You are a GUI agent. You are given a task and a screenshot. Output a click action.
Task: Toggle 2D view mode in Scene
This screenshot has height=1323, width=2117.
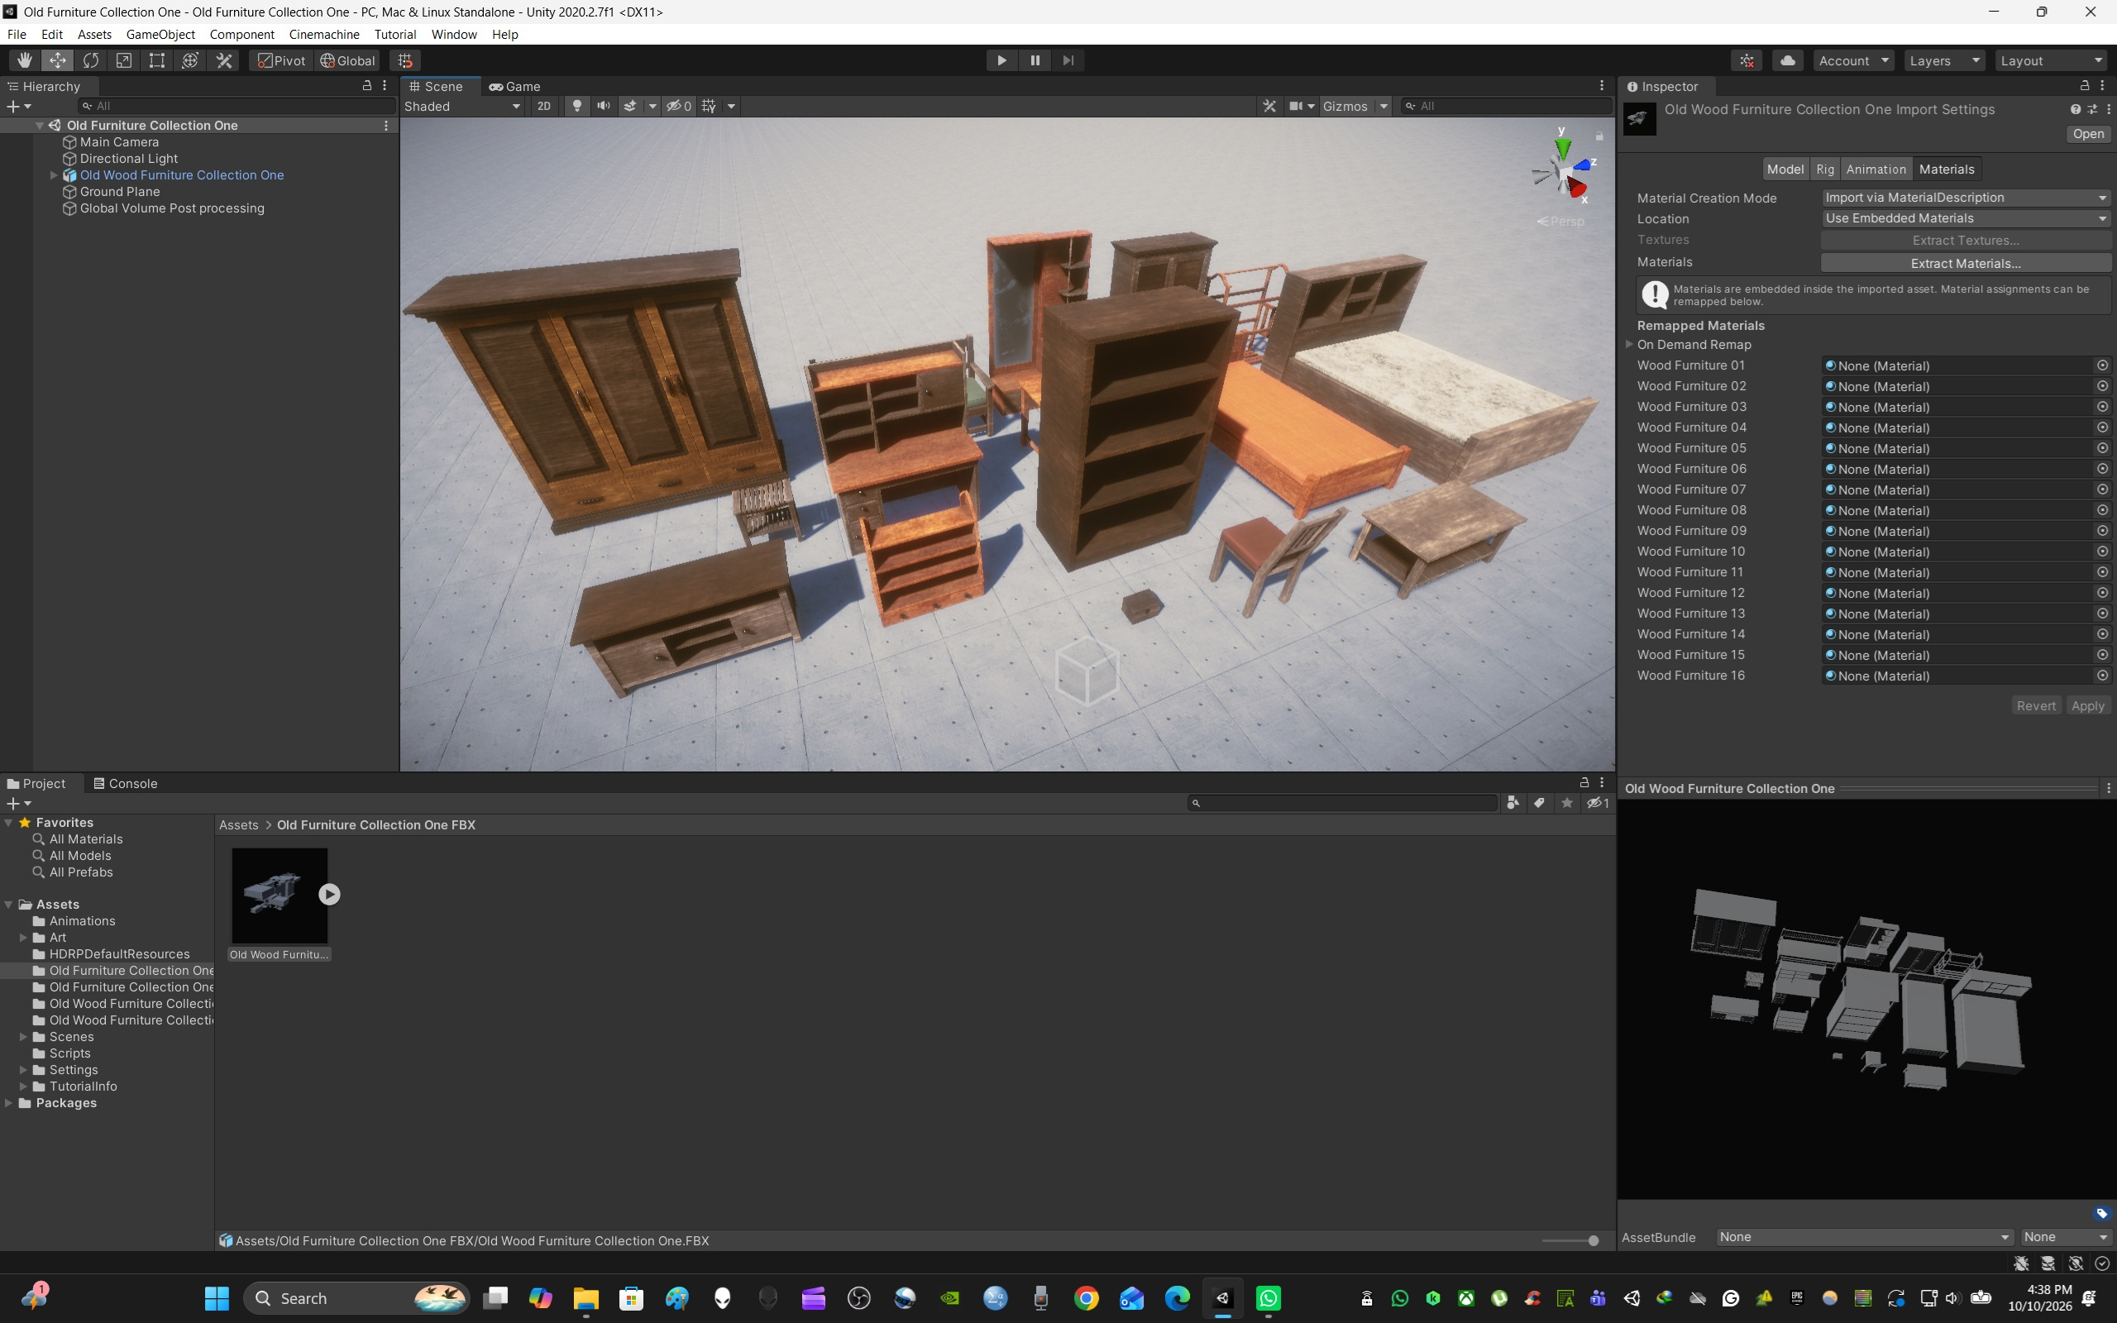pyautogui.click(x=544, y=106)
